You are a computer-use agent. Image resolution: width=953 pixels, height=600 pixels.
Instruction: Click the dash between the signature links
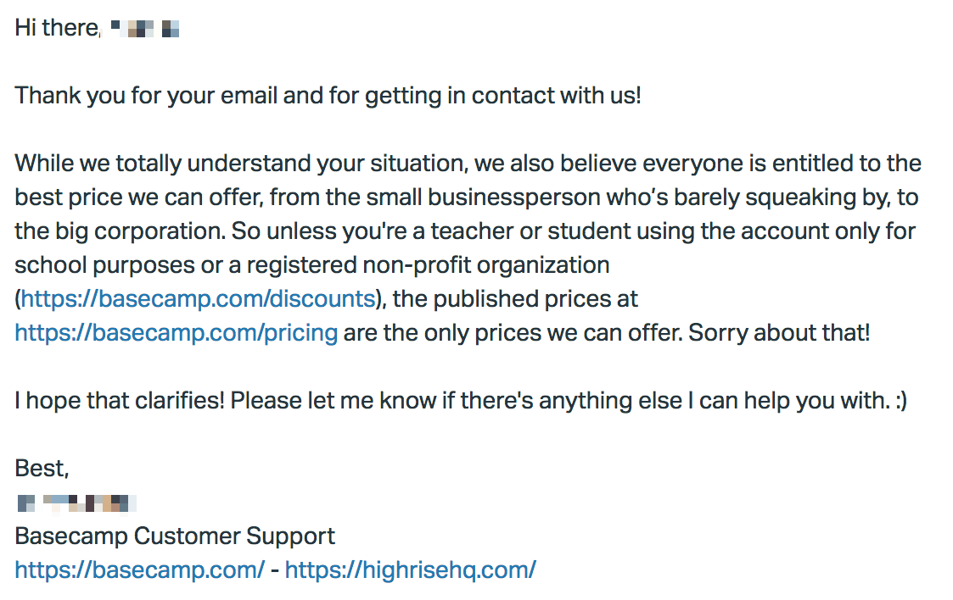tap(275, 570)
